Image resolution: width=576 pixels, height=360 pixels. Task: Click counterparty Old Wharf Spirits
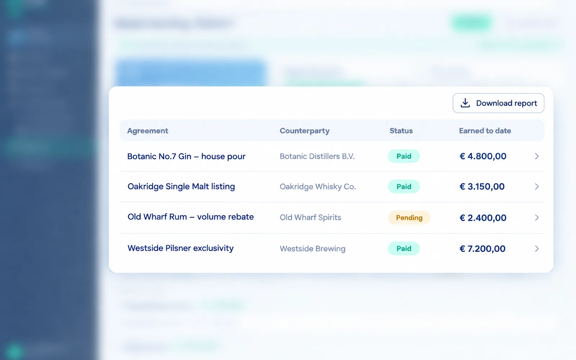[x=310, y=217]
